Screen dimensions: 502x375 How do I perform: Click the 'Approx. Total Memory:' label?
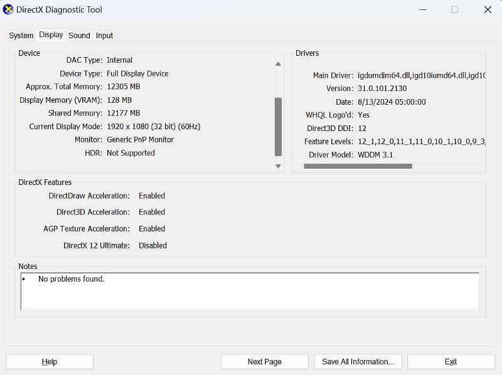(64, 87)
